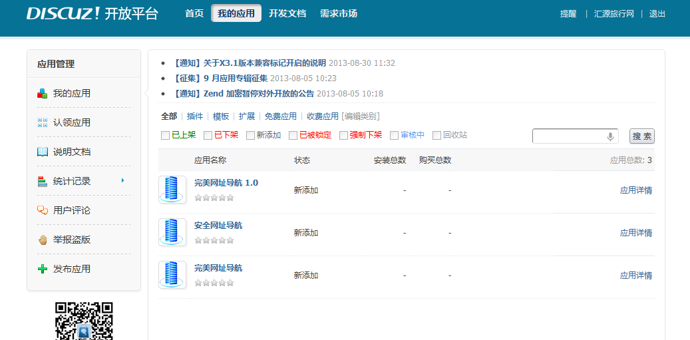The image size is (690, 340).
Task: Open 应用详情 for 安全网址导航
Action: tap(636, 233)
